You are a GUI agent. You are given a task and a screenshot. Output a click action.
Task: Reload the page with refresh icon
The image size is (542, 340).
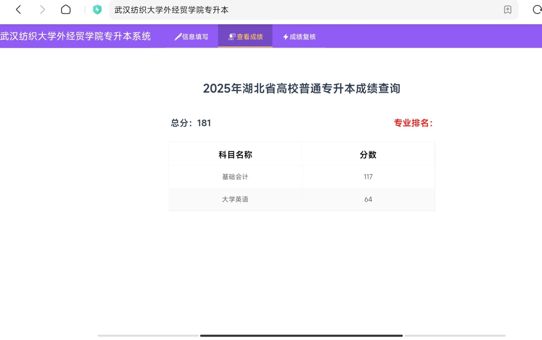537,10
